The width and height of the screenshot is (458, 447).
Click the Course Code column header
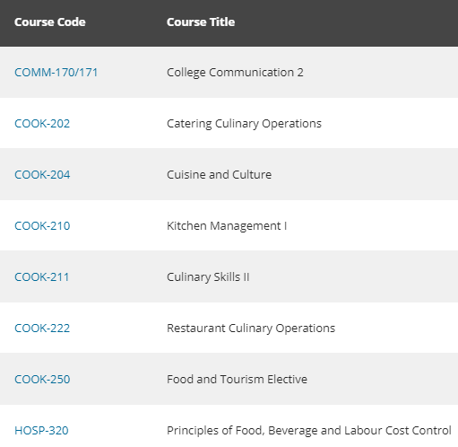pyautogui.click(x=50, y=22)
